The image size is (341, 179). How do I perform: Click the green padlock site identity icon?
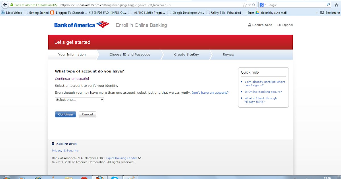12,5
